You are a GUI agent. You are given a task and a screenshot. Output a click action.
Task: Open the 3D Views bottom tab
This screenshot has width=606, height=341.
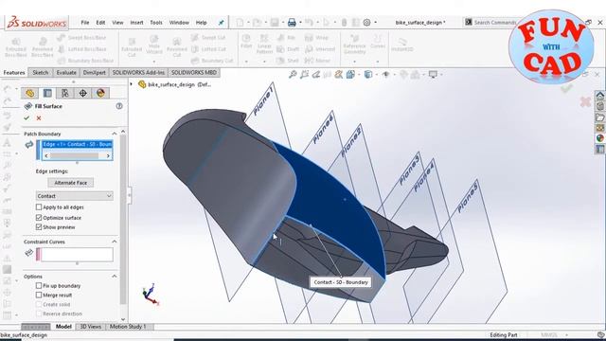[91, 327]
